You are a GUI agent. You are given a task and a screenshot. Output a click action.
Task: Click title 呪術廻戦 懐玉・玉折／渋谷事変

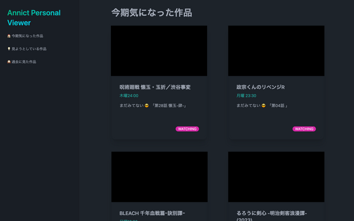(155, 87)
